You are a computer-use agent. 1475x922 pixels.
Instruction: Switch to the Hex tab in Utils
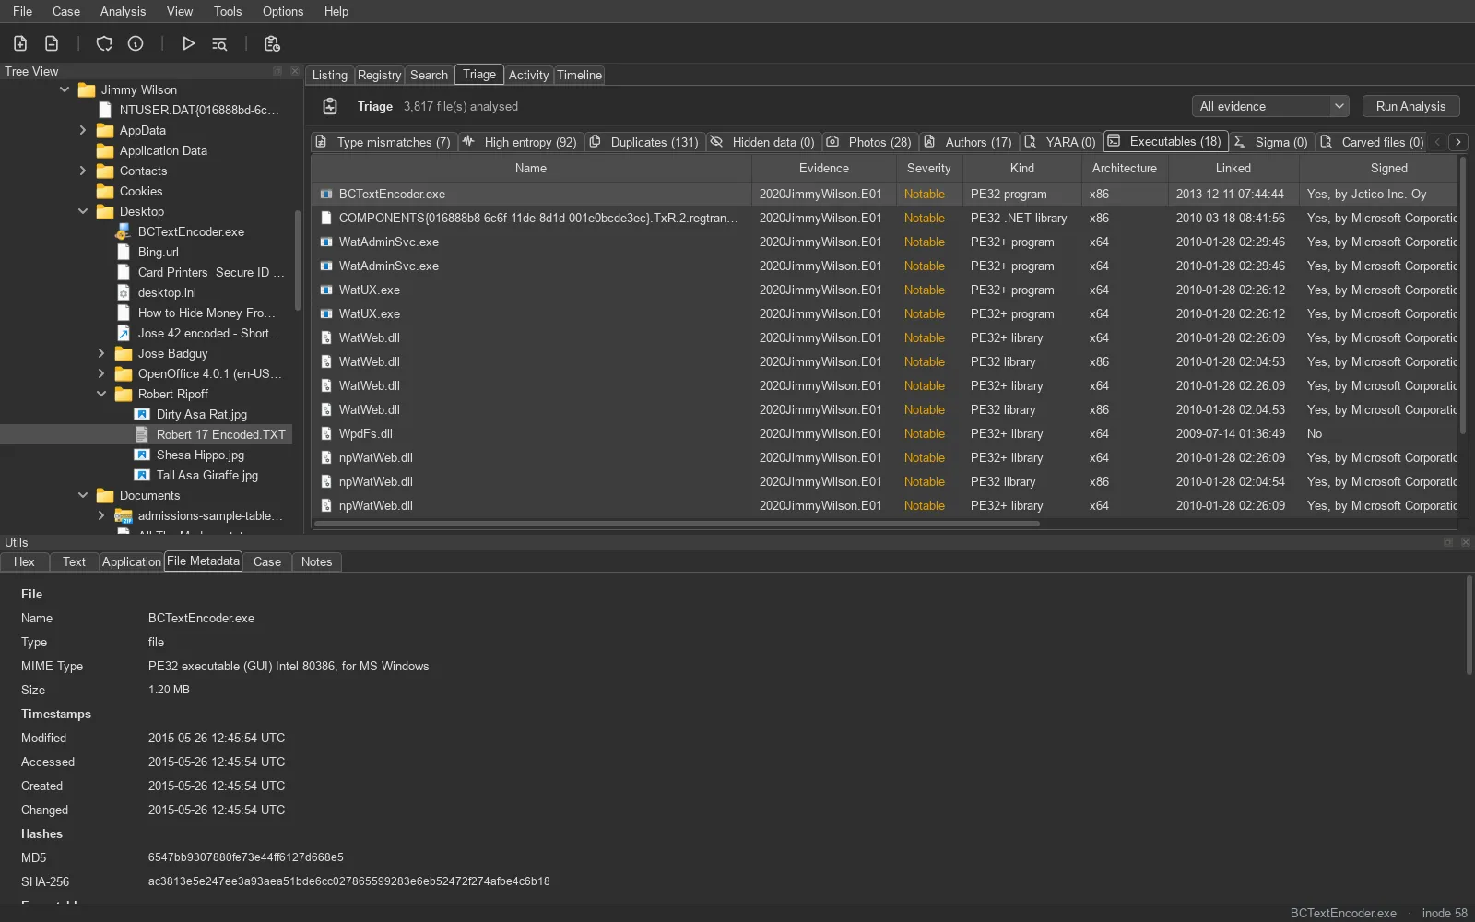tap(24, 561)
